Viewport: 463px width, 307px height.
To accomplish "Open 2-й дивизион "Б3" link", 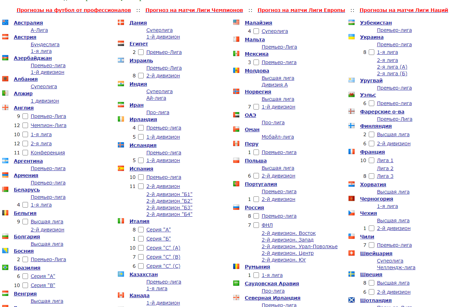I will (x=169, y=208).
